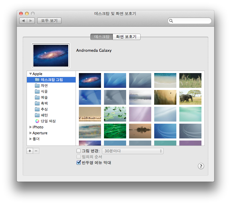
Task: Enable the 그림 변경 checkbox
Action: point(79,151)
